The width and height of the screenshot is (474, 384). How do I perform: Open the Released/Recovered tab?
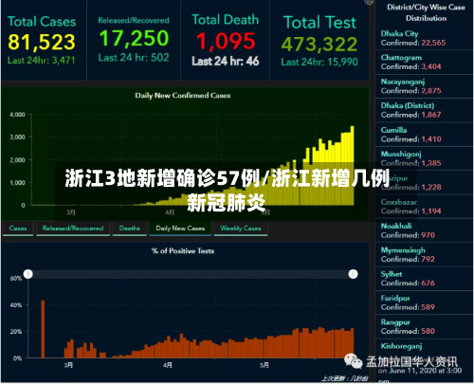tap(73, 229)
